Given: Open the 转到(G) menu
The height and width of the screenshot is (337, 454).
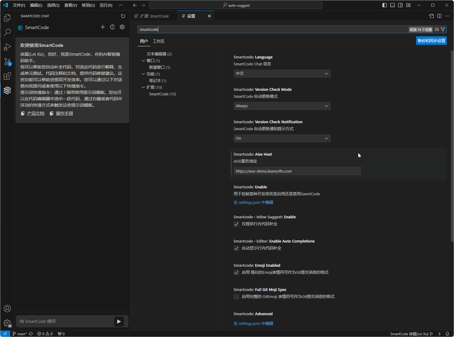Looking at the screenshot, I should point(88,5).
